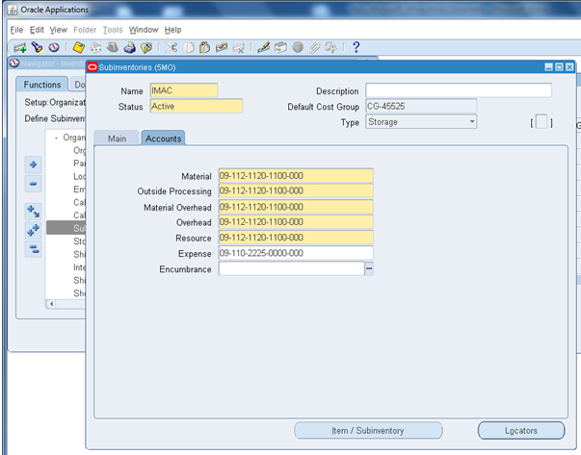Image resolution: width=581 pixels, height=455 pixels.
Task: Click the Switch Responsibilities hat icon
Action: click(113, 47)
